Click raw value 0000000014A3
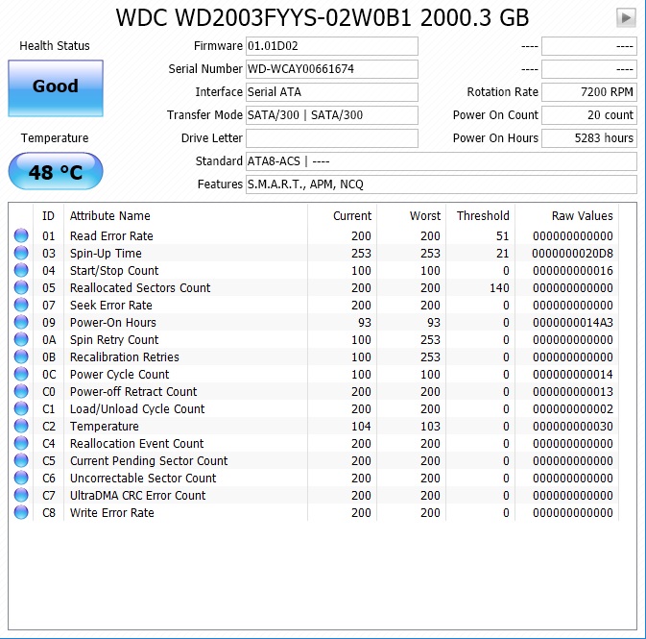 coord(573,323)
